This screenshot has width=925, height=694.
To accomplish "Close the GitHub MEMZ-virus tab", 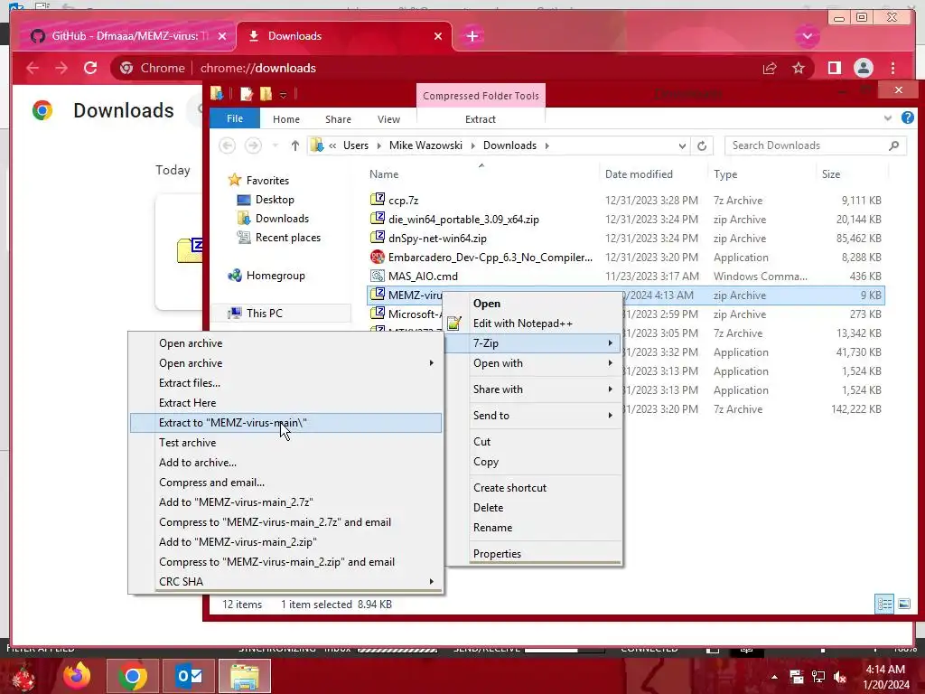I will tap(222, 36).
